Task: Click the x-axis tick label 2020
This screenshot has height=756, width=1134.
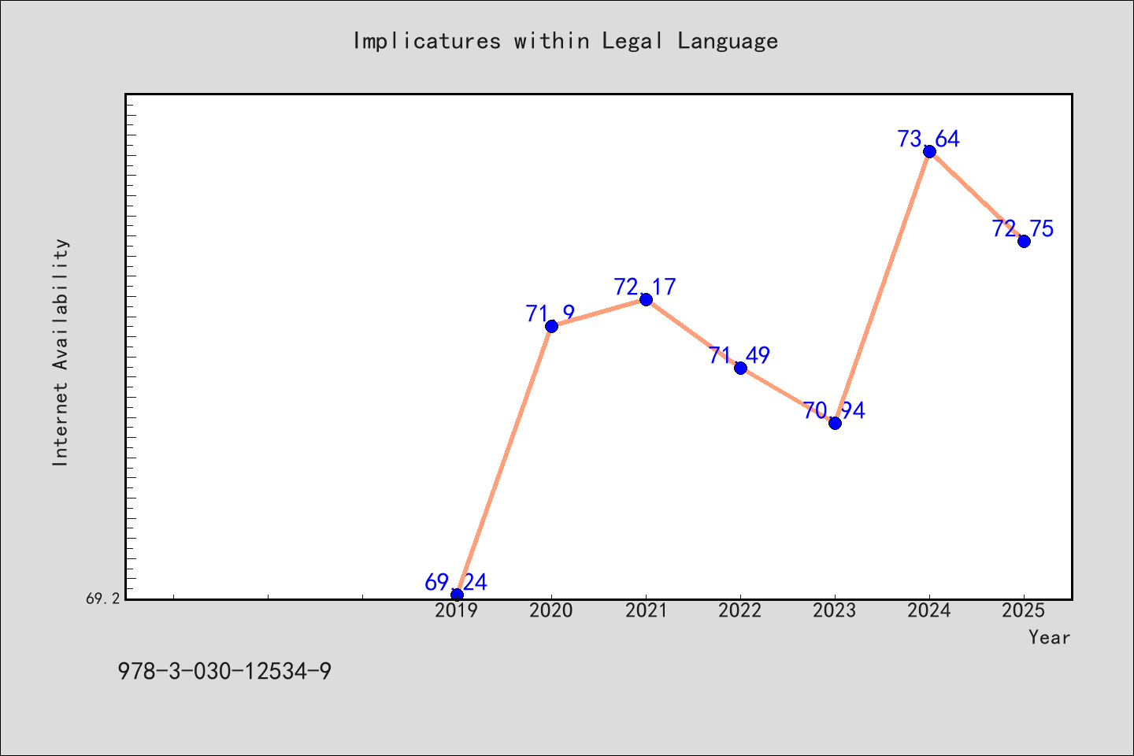Action: [551, 610]
